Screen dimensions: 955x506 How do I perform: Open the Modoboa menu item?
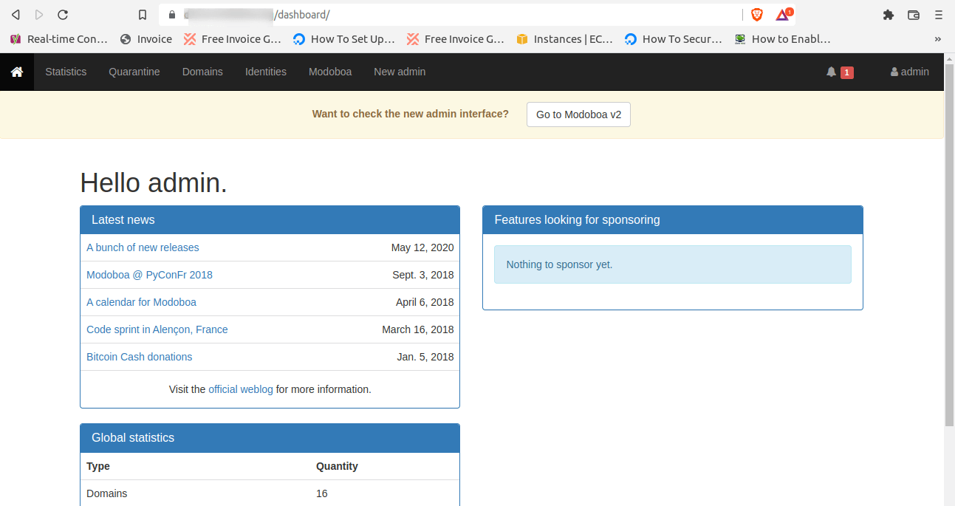330,72
